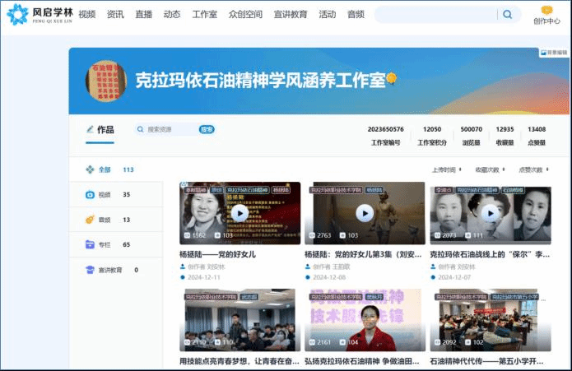The width and height of the screenshot is (572, 371).
Task: Open the 克拉玛依石油战线上的"保尔" title link
Action: tap(489, 254)
